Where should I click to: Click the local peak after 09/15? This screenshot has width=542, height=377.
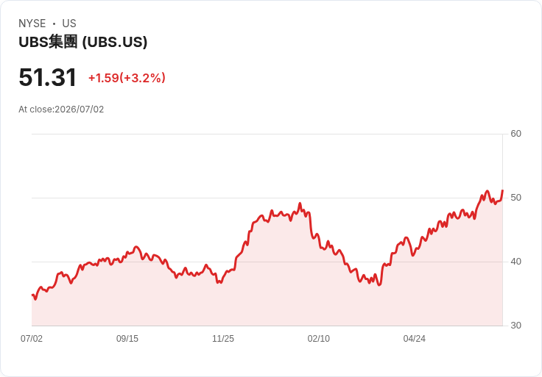coord(136,247)
